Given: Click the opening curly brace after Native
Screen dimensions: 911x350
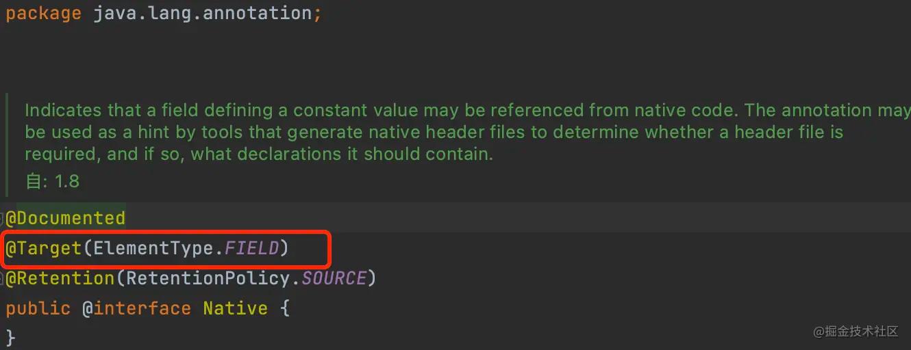Looking at the screenshot, I should 285,308.
